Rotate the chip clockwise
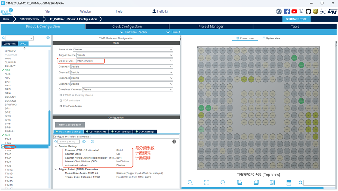 [240, 182]
